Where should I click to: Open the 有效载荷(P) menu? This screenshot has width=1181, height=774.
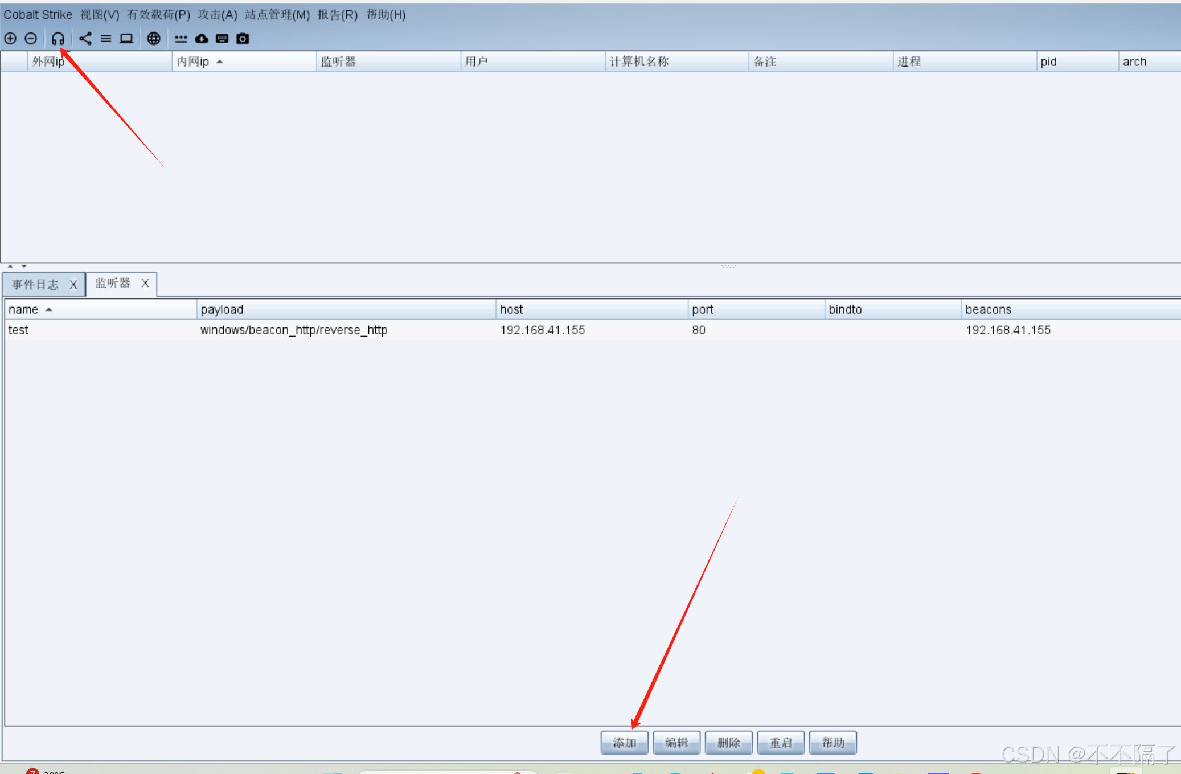coord(158,15)
